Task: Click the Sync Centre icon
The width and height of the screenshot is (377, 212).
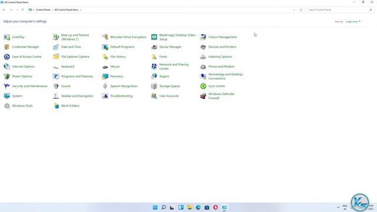Action: pyautogui.click(x=203, y=86)
